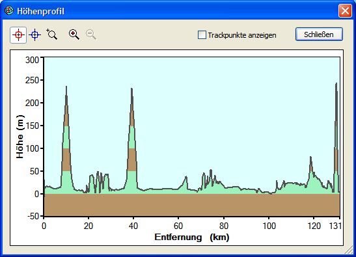Click the Höhenprofil title bar app icon
This screenshot has width=356, height=257.
click(9, 10)
